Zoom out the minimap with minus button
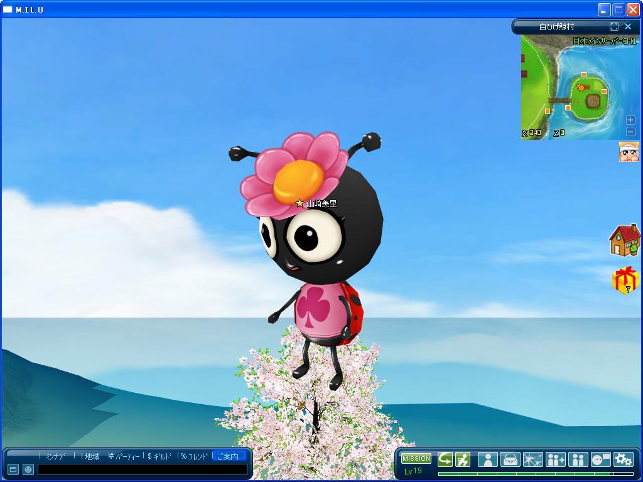Image resolution: width=643 pixels, height=482 pixels. [630, 131]
